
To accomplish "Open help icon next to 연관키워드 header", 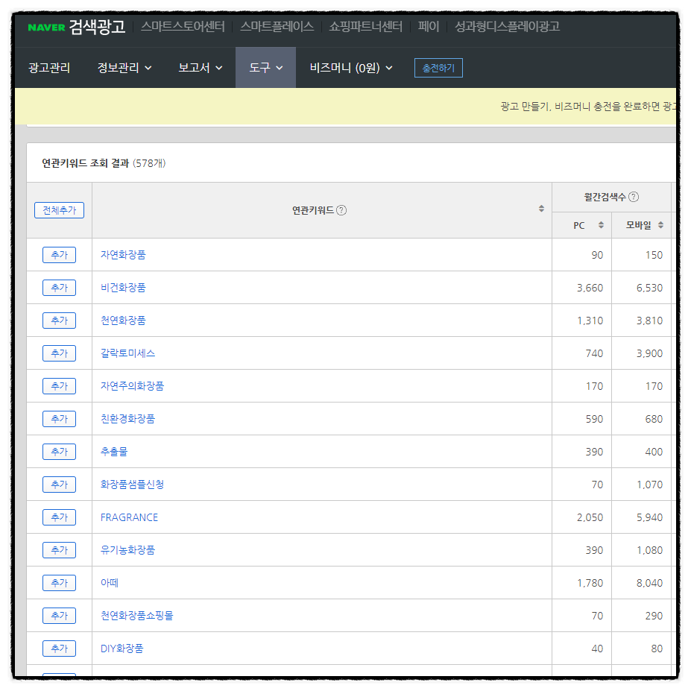I will (x=341, y=210).
